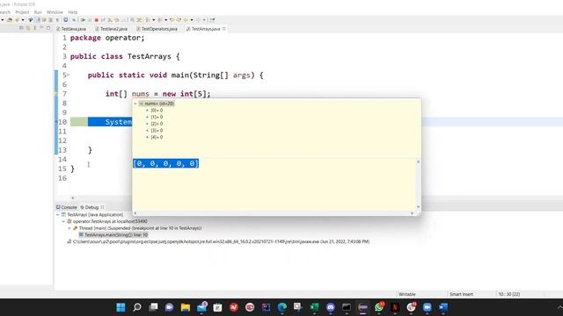The height and width of the screenshot is (316, 563).
Task: Select the [4]= 0 array element
Action: point(155,137)
